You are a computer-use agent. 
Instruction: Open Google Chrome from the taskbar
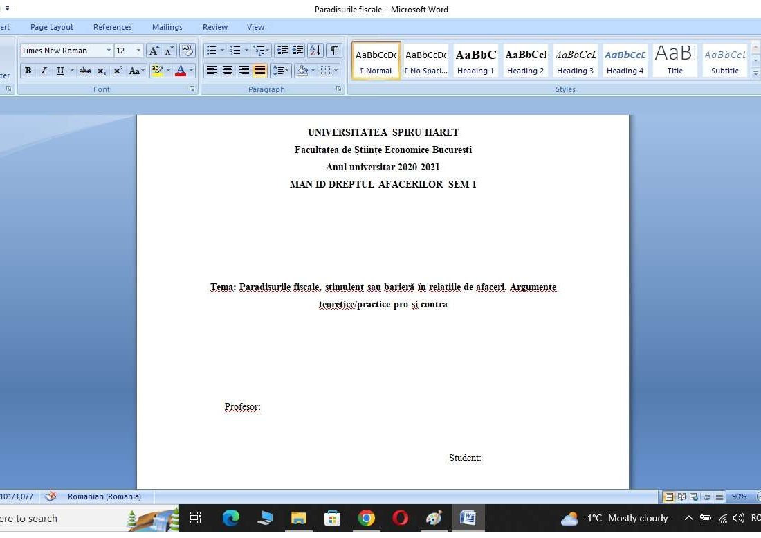pos(367,518)
